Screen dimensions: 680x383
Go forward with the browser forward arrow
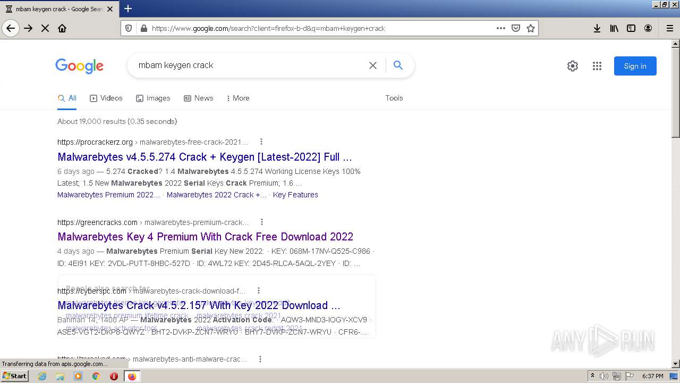coord(28,28)
